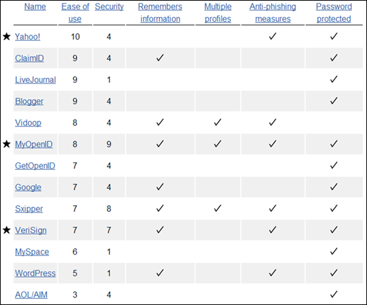This screenshot has width=367, height=305.
Task: Click ClaimID's remembers information checkmark
Action: click(x=160, y=58)
